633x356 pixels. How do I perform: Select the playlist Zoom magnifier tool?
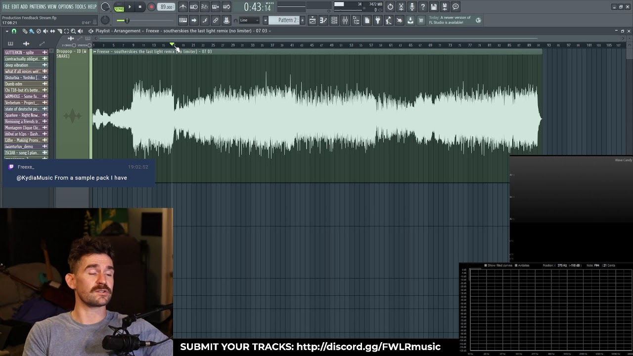tap(73, 31)
